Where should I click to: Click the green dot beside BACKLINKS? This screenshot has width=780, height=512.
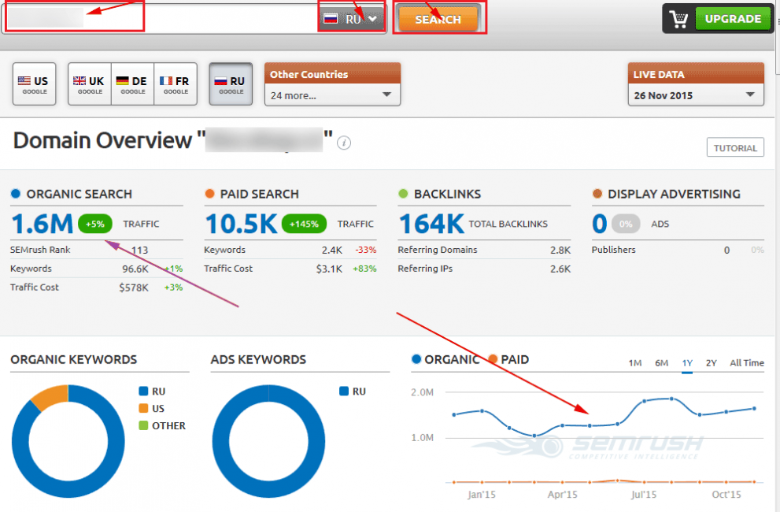tap(403, 194)
